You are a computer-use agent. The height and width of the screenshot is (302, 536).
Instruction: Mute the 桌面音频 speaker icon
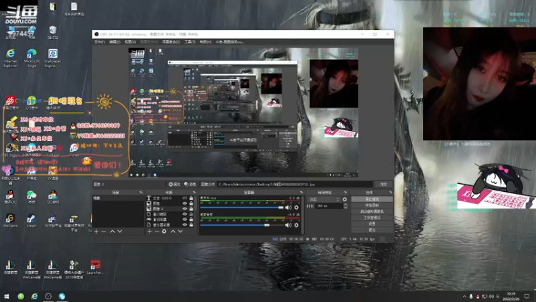tap(288, 225)
